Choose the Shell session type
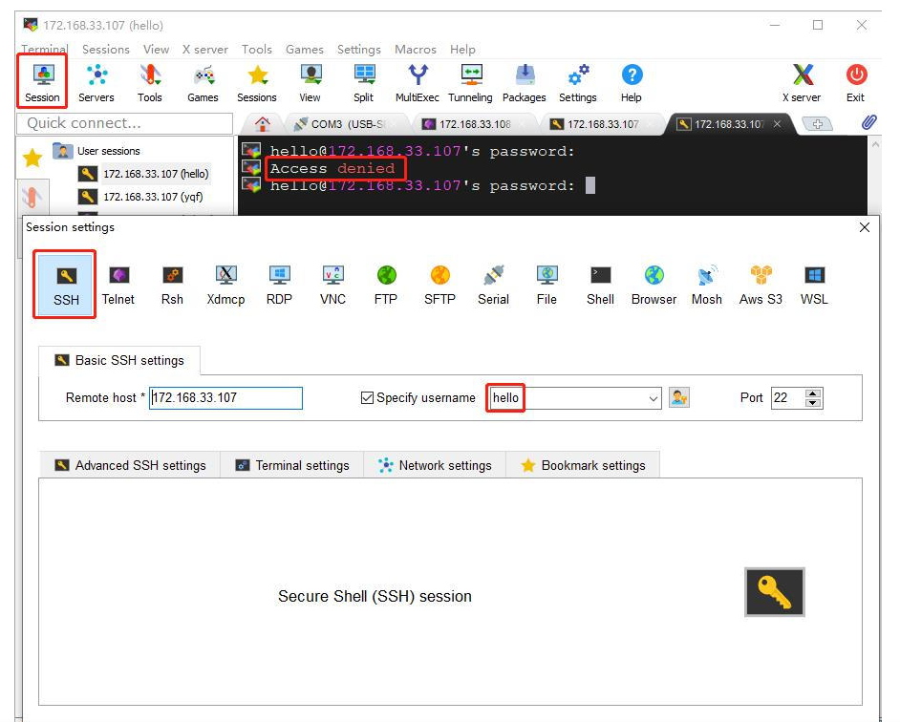This screenshot has width=900, height=722. 600,285
